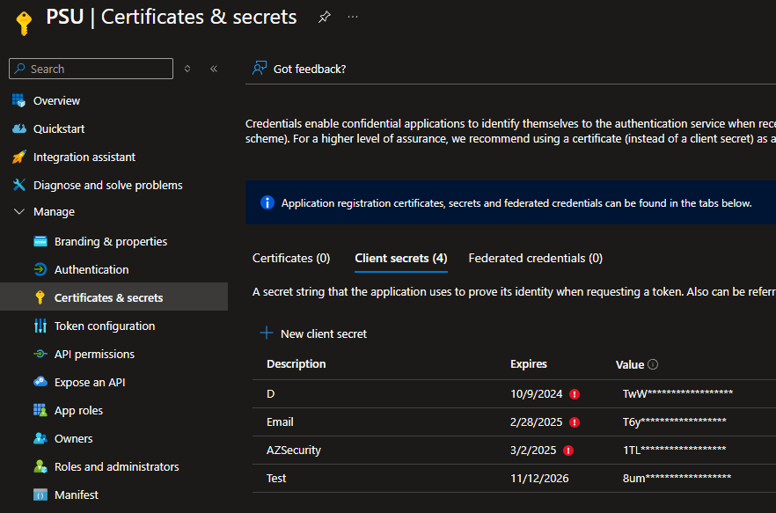
Task: Click the Integration assistant rocket icon
Action: tap(18, 157)
